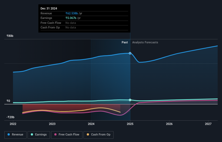222x142 pixels.
Task: Toggle the Cash From Op legend button
Action: (x=98, y=135)
